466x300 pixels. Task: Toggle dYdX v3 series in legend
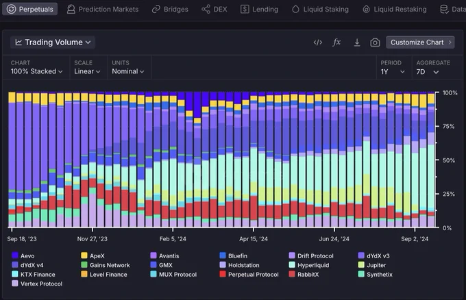tap(374, 255)
